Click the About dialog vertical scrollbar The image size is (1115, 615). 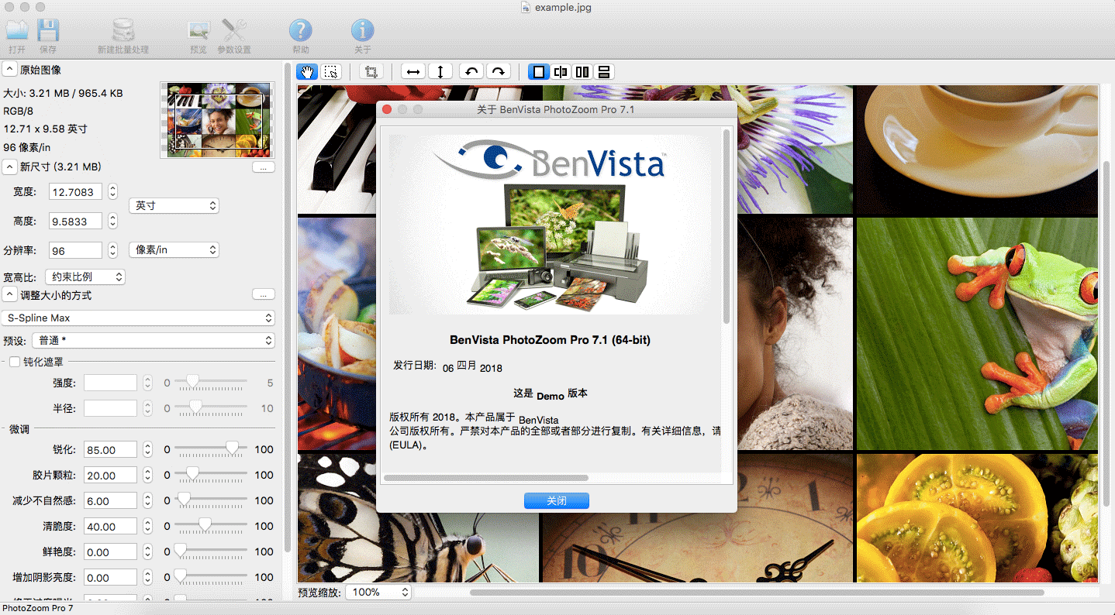727,226
